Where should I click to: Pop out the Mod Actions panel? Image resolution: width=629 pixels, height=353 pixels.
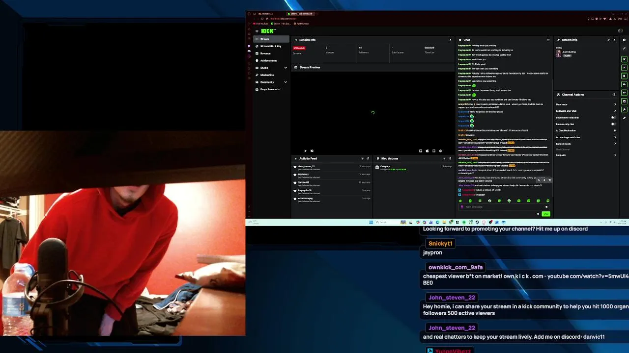pos(450,158)
